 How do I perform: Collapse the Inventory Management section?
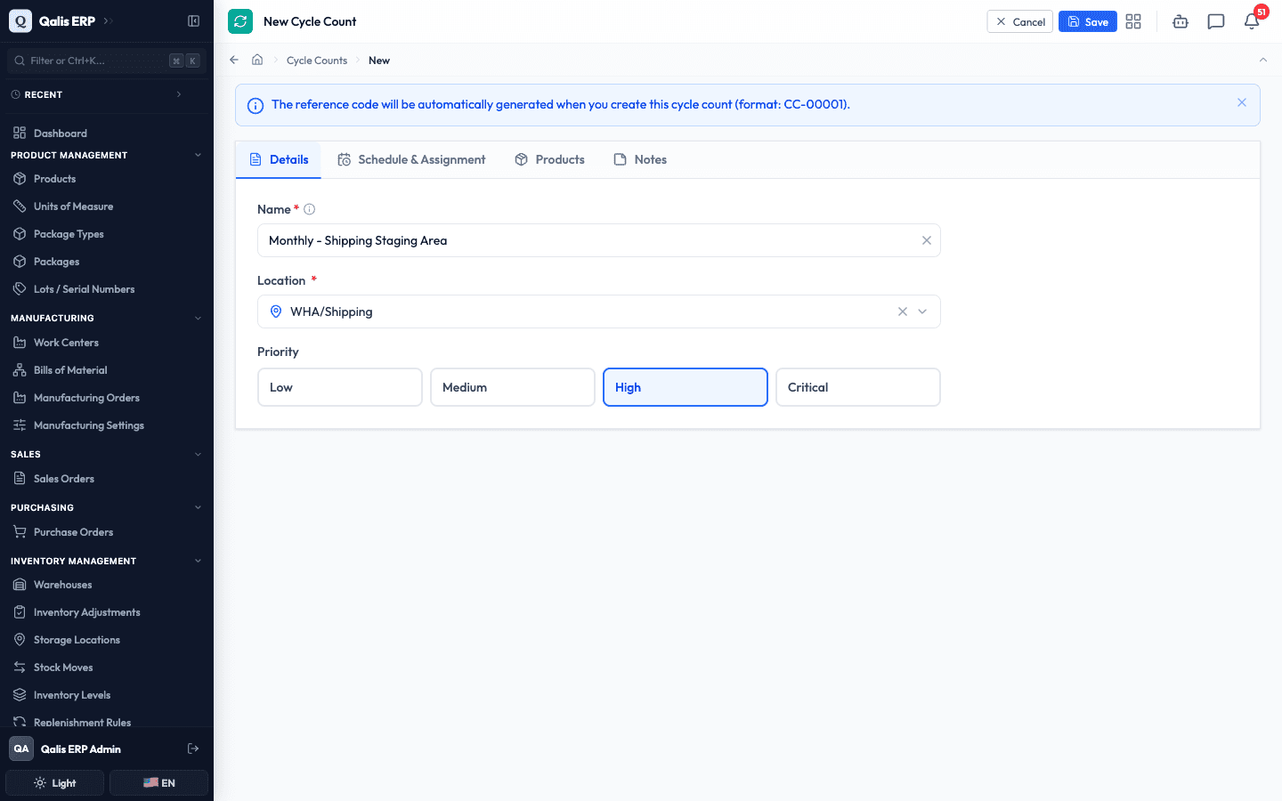[198, 561]
